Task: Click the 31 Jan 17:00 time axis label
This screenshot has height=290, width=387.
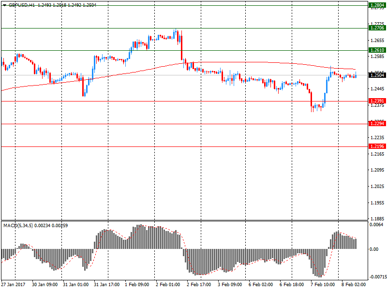Action: point(106,285)
